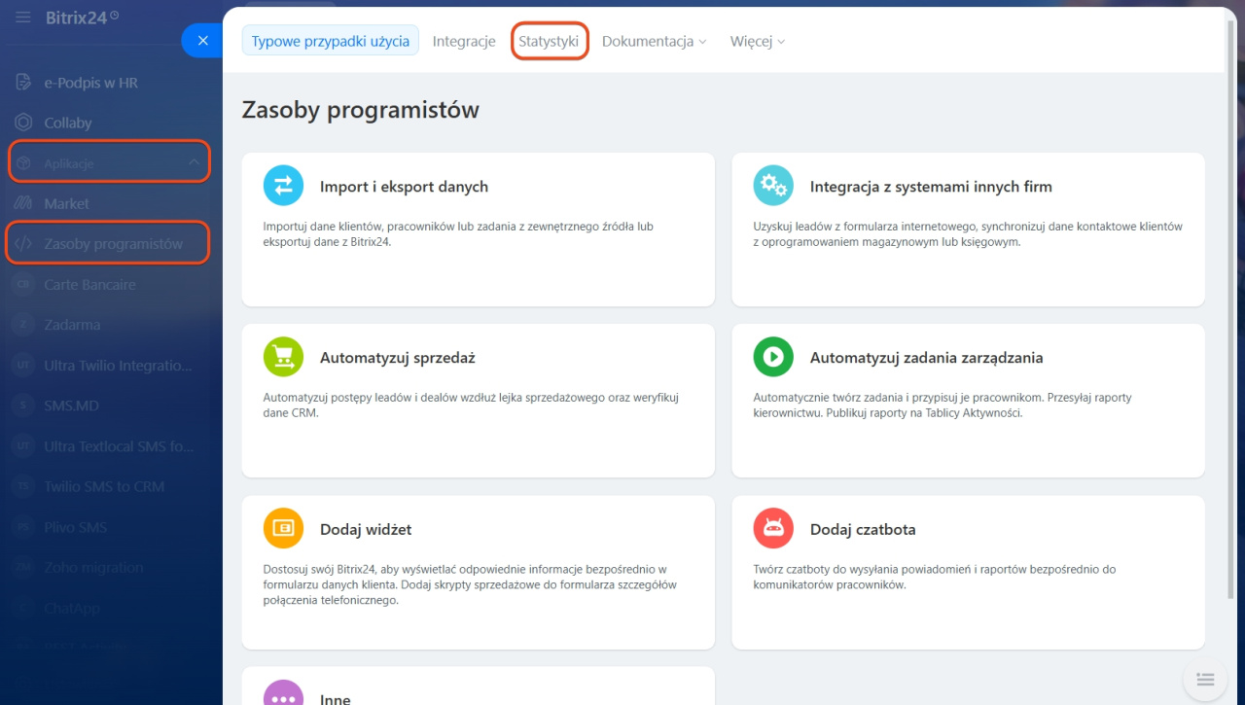Select Typowe przypadki użycia tab
Image resolution: width=1245 pixels, height=705 pixels.
click(x=331, y=41)
